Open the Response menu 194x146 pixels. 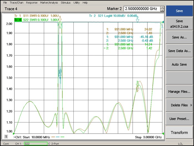pyautogui.click(x=32, y=2)
